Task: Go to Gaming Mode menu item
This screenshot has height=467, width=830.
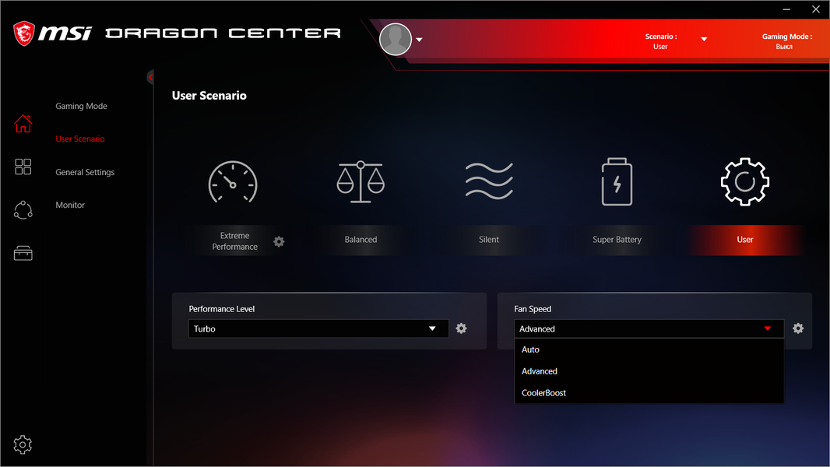Action: click(x=82, y=107)
